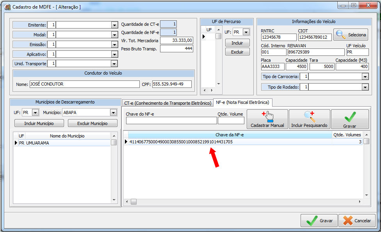Click the Tipo de Carroceria code field
The width and height of the screenshot is (381, 232).
[x=304, y=77]
